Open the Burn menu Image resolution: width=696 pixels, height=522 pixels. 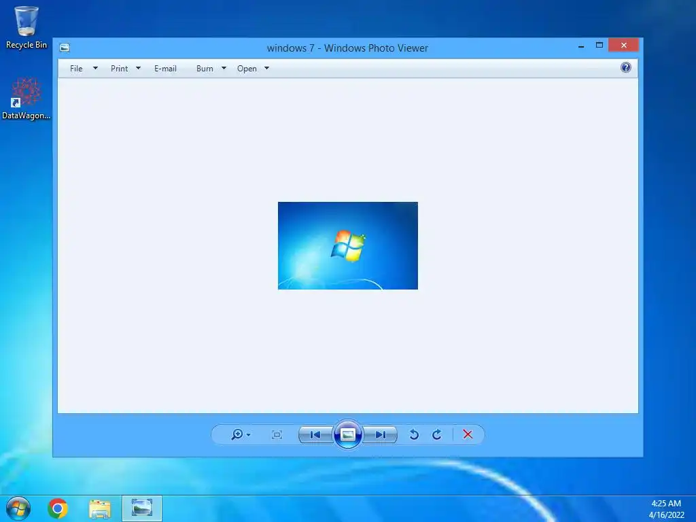point(205,69)
